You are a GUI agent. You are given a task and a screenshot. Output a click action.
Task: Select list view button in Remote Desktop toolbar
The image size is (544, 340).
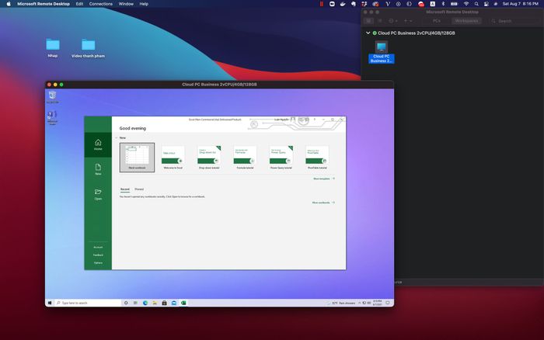tap(380, 21)
